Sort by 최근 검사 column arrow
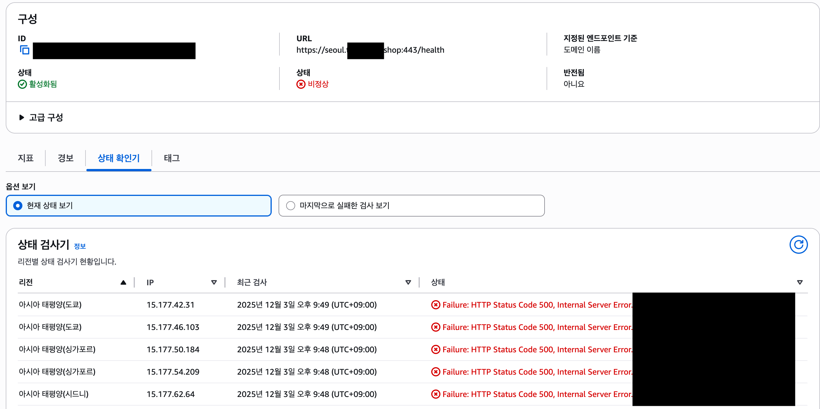The image size is (820, 409). (x=408, y=282)
